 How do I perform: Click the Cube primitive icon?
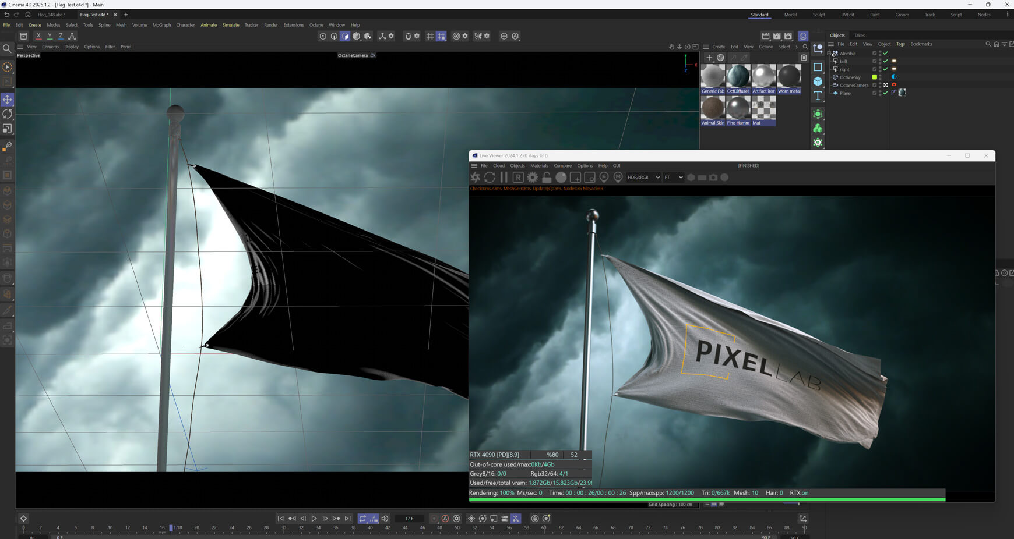pyautogui.click(x=818, y=81)
